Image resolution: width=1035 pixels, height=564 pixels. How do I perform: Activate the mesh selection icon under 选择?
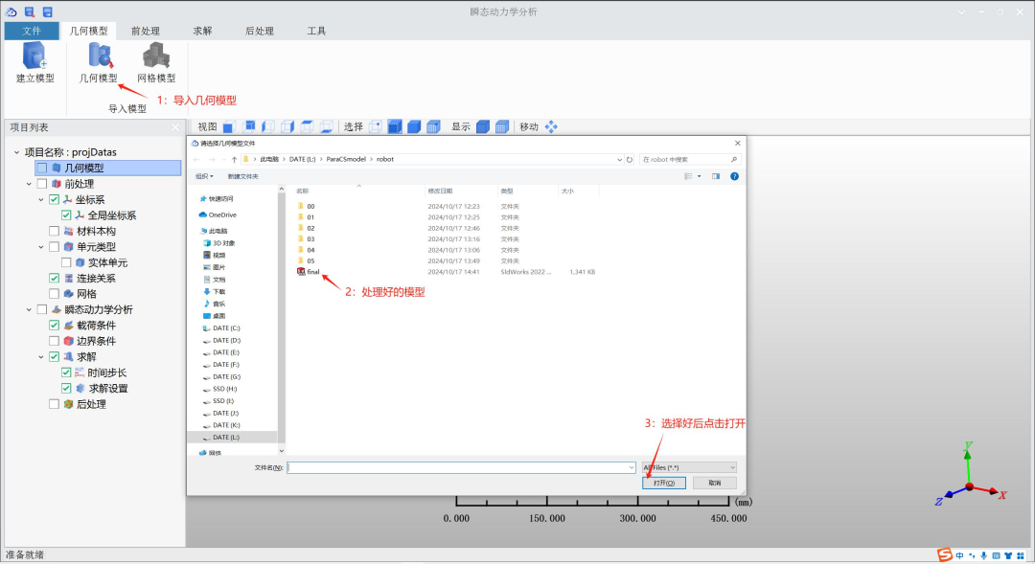pos(433,126)
